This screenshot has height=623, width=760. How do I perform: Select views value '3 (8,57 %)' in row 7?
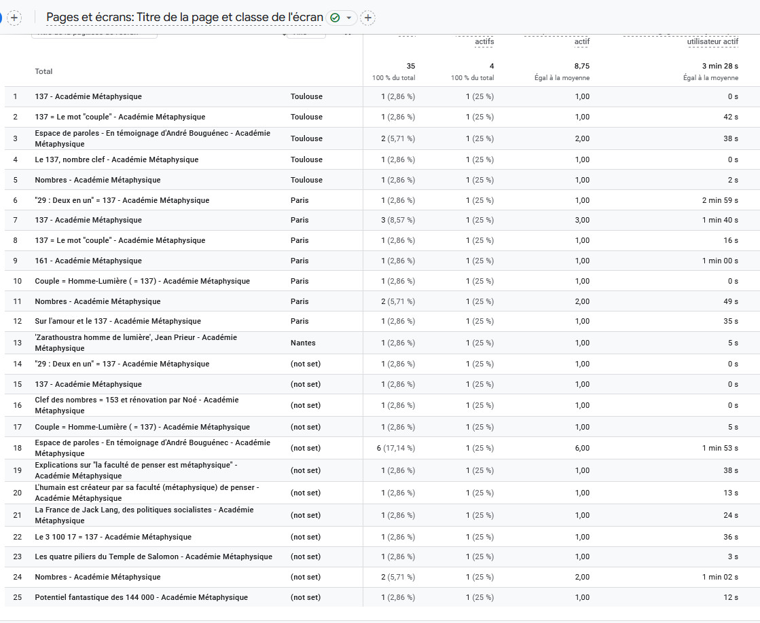coord(398,220)
